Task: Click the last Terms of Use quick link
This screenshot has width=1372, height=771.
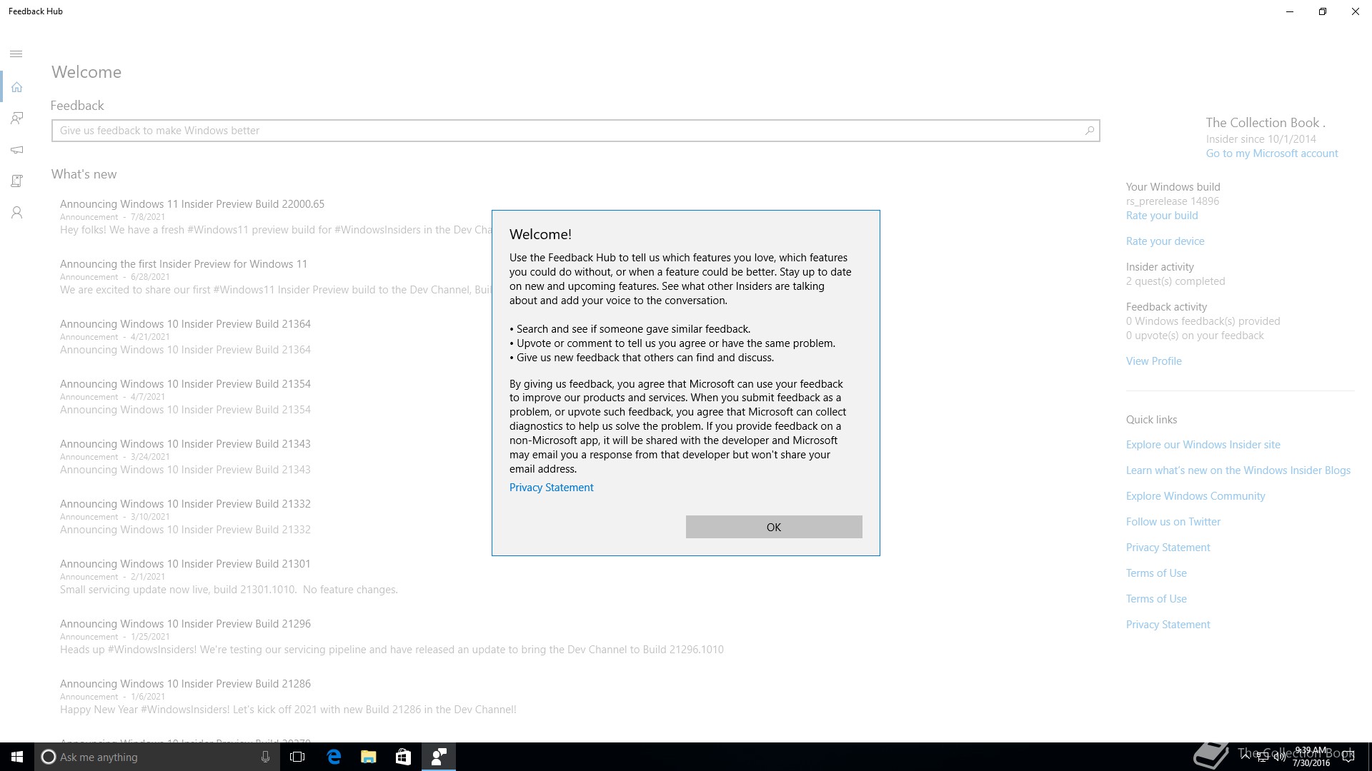Action: (x=1156, y=599)
